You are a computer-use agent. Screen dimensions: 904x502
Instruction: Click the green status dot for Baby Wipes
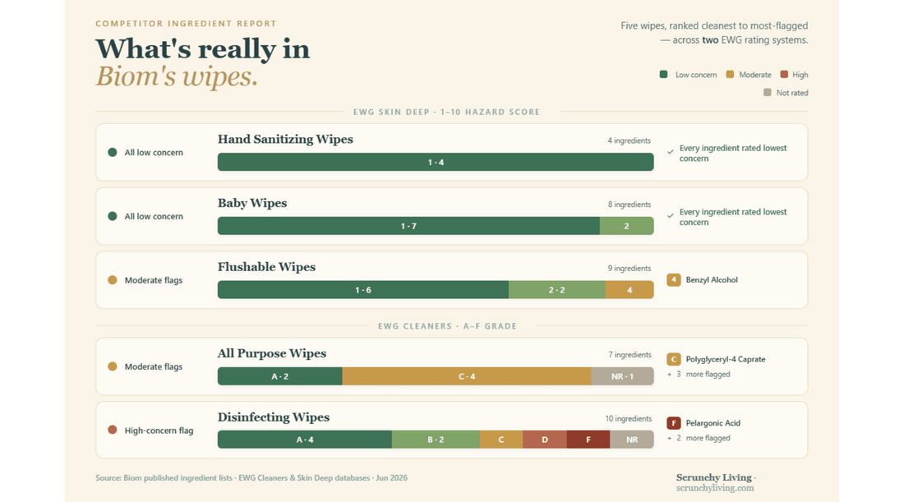pyautogui.click(x=113, y=216)
